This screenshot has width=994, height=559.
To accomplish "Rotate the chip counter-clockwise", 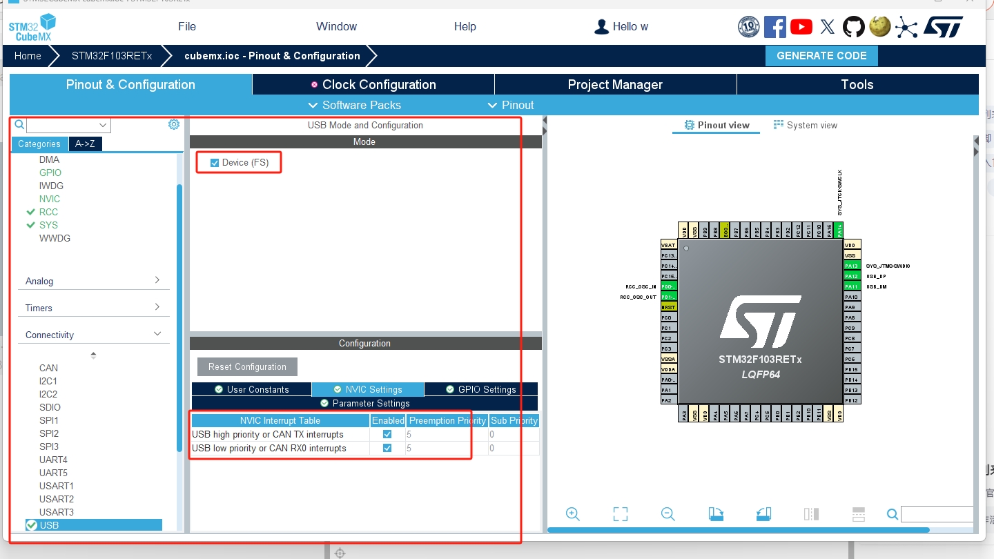I will [763, 513].
